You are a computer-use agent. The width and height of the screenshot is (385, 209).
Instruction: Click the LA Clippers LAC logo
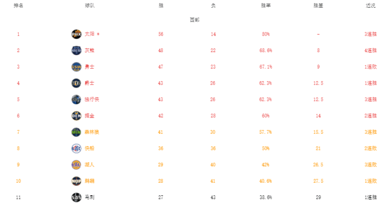76,149
